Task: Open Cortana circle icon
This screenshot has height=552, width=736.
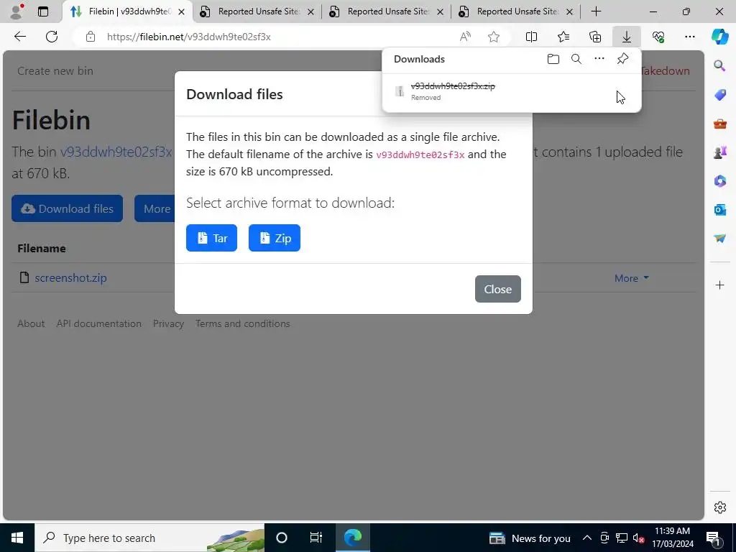Action: (x=282, y=538)
